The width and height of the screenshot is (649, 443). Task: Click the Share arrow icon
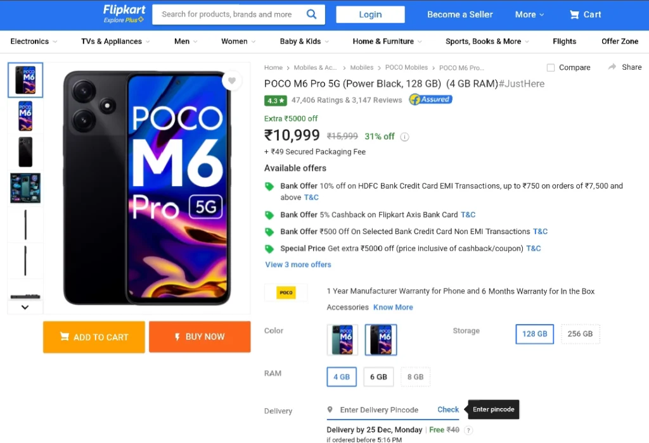coord(612,67)
